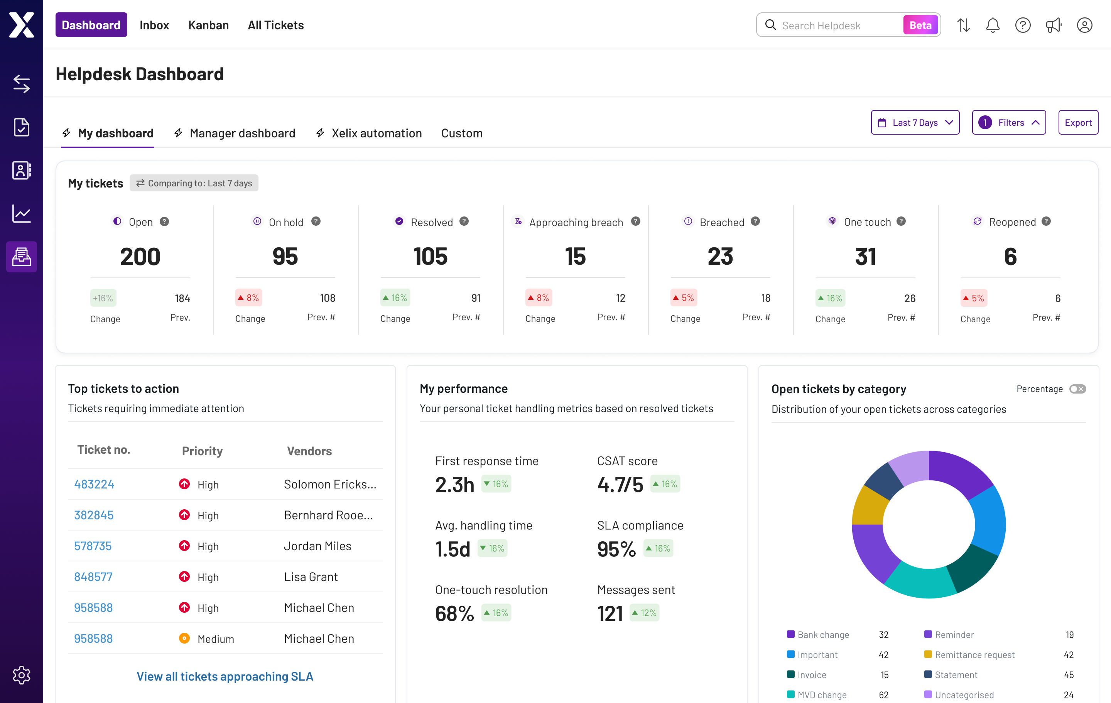Screen dimensions: 1111x703
Task: Click the SLA compliance 95% value
Action: click(616, 549)
